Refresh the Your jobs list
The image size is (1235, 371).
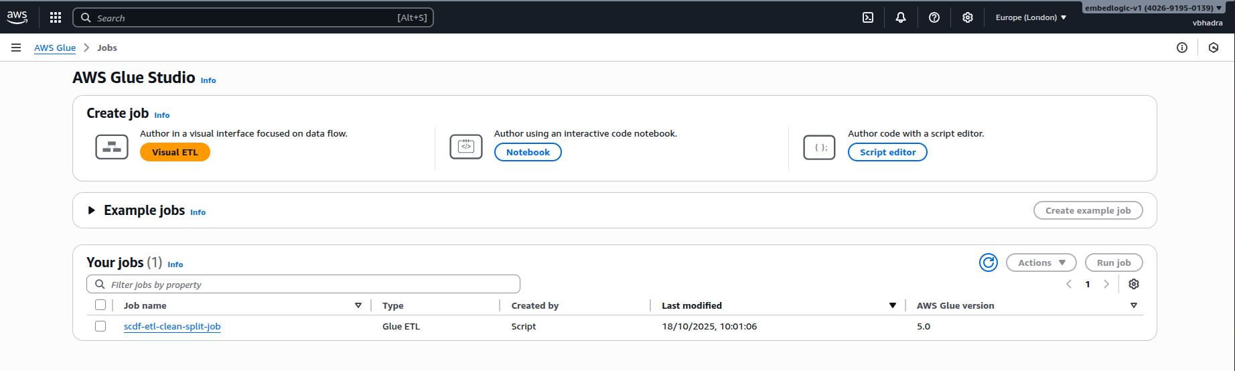coord(989,263)
